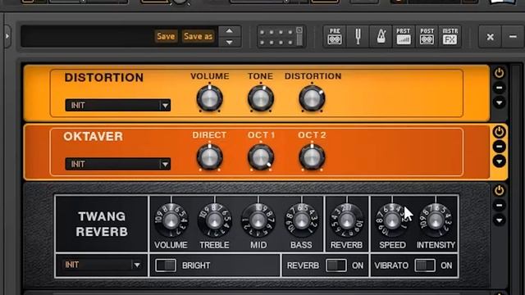Click the Distortion TONE knob

click(261, 98)
